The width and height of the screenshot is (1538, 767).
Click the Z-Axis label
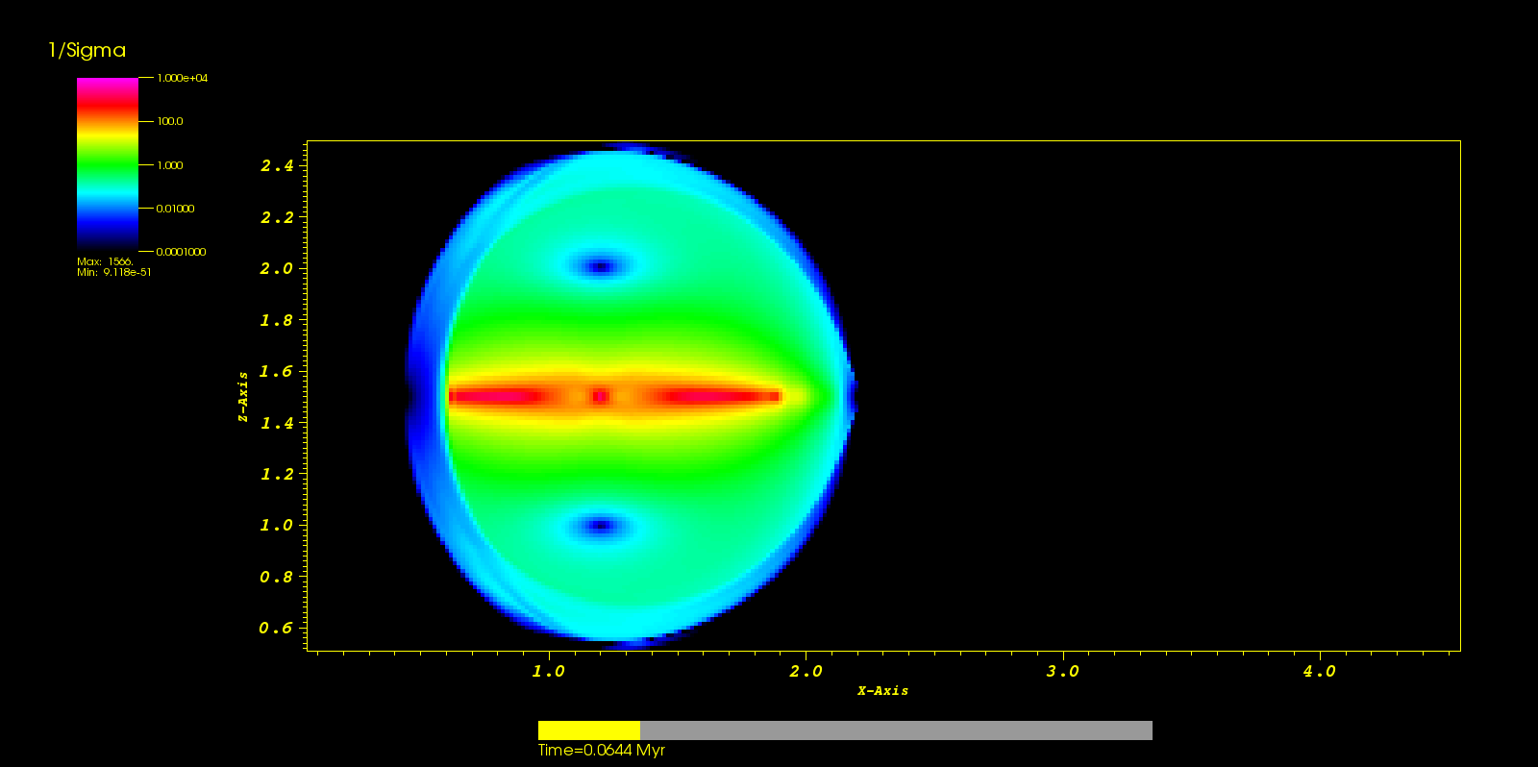[243, 397]
